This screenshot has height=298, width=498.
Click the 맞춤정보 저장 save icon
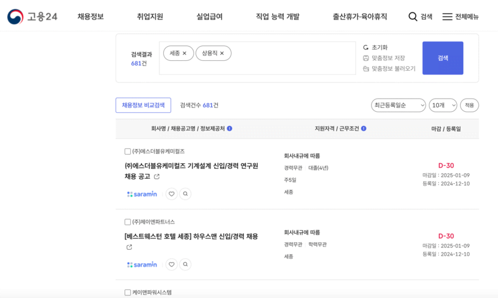pos(366,58)
